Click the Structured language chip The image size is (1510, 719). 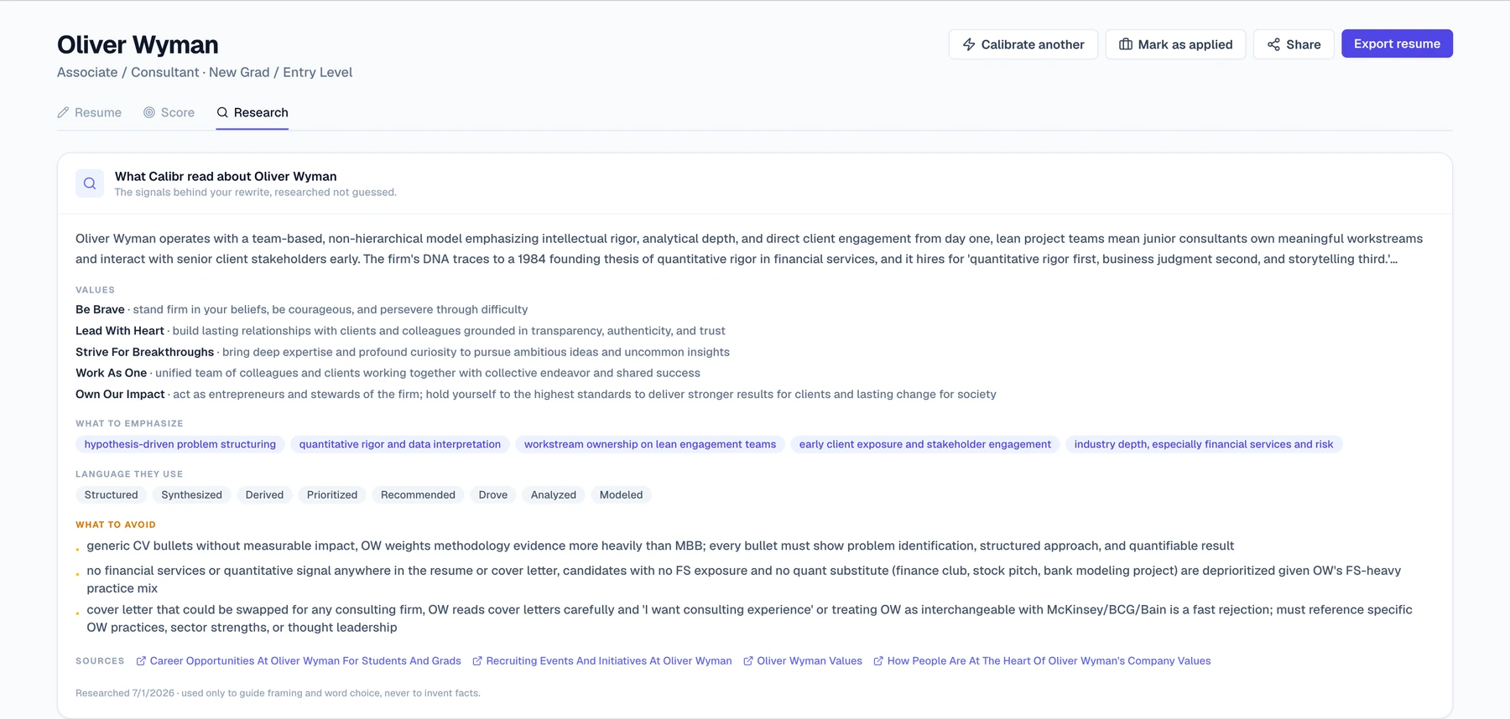[x=112, y=494]
